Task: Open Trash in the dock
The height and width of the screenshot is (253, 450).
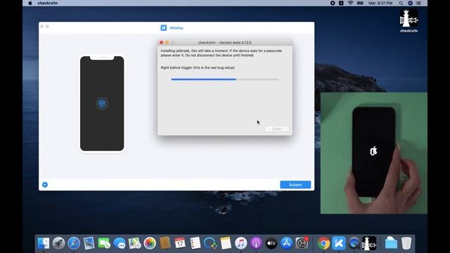Action: pyautogui.click(x=406, y=243)
